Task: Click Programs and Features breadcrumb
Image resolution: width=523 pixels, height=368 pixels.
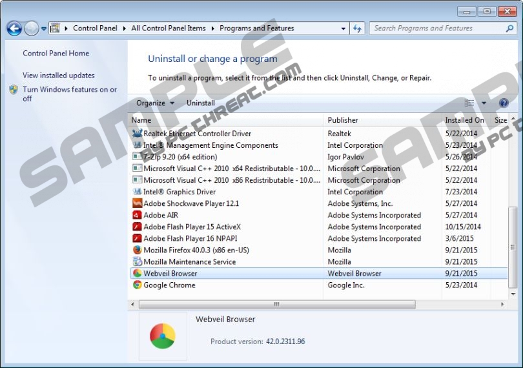Action: click(x=257, y=28)
